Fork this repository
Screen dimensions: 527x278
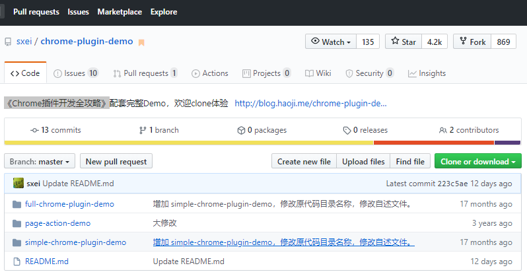click(472, 42)
